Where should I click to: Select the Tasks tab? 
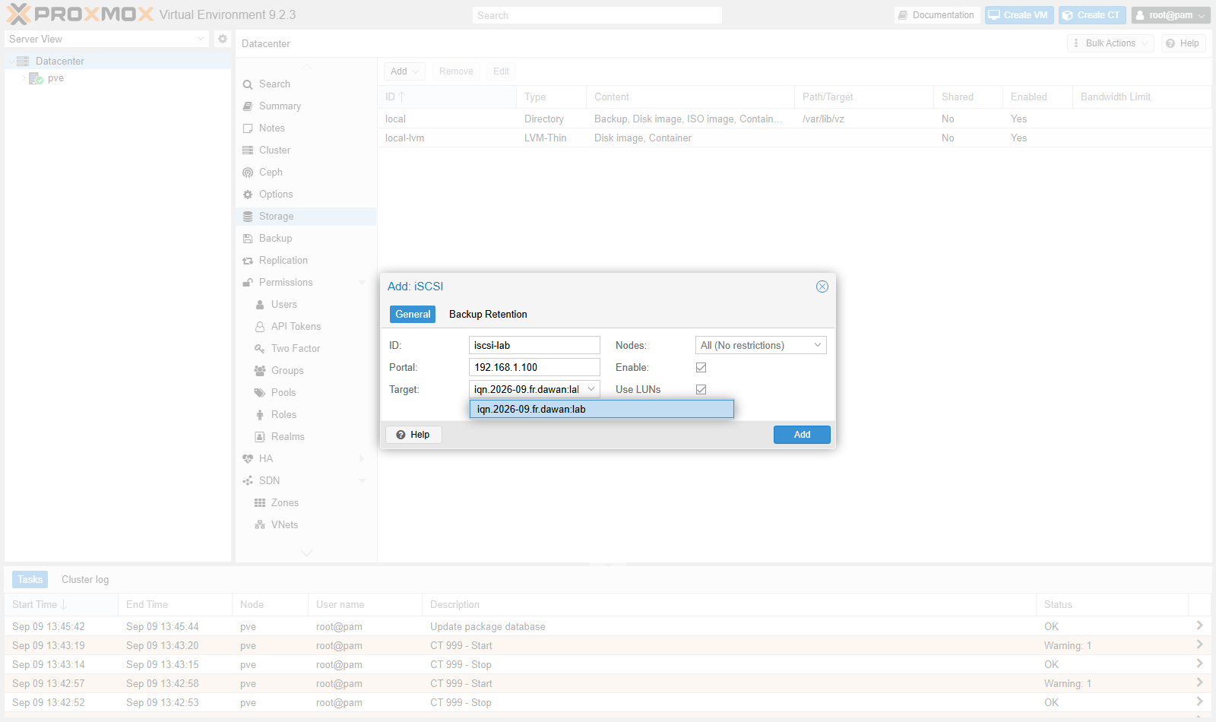30,579
